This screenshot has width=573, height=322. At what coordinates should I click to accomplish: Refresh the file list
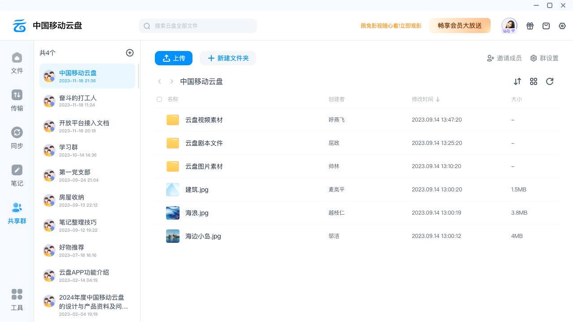click(550, 81)
